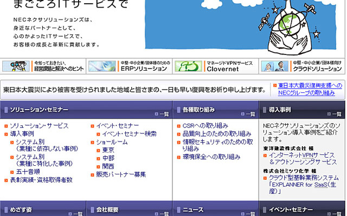Screen dimensions: 347x216
Task: Click orange arrow icon beside 表彰実績・資格取得者数
Action: pos(6,180)
